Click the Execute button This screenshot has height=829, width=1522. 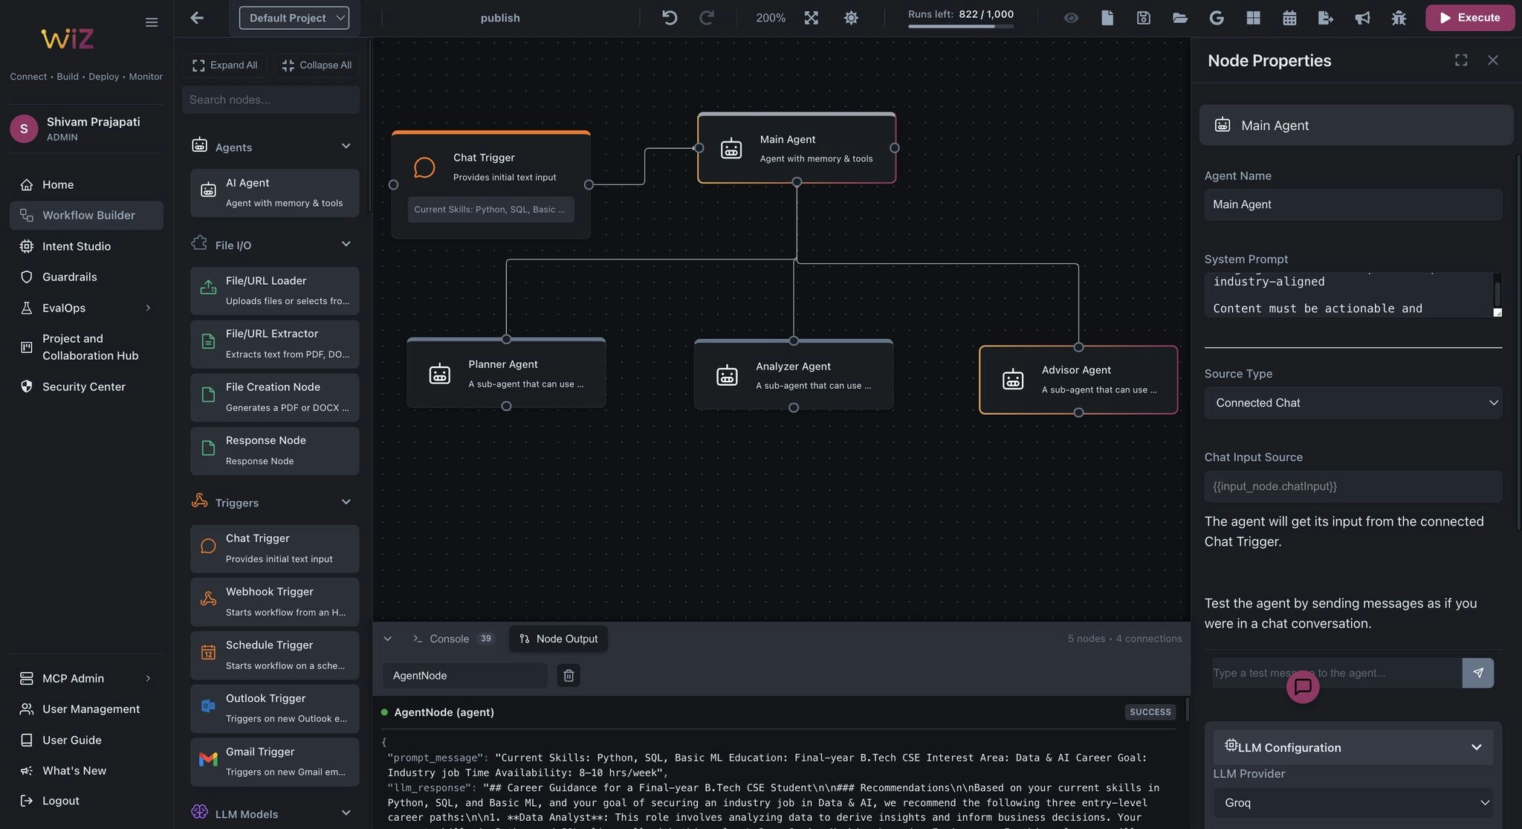coord(1469,17)
